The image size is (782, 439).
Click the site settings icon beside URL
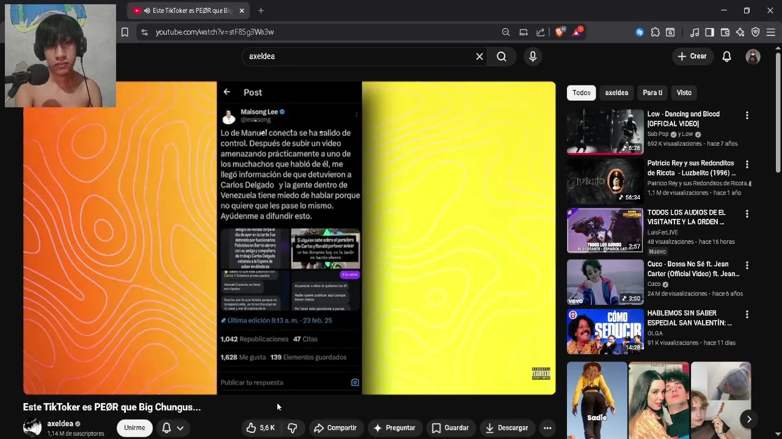click(144, 32)
